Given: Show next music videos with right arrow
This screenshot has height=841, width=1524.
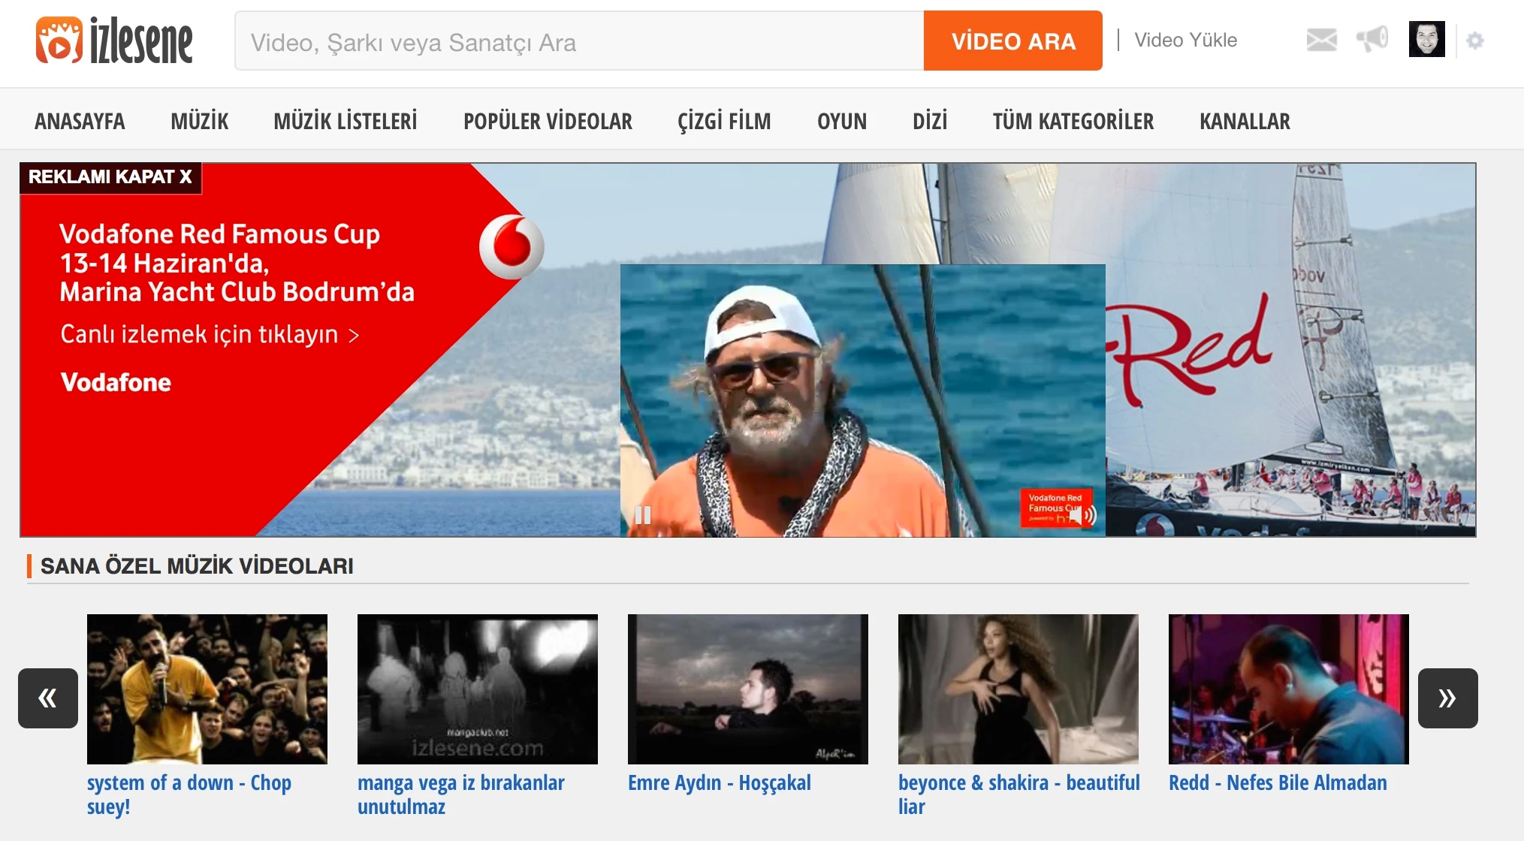Looking at the screenshot, I should pos(1447,698).
